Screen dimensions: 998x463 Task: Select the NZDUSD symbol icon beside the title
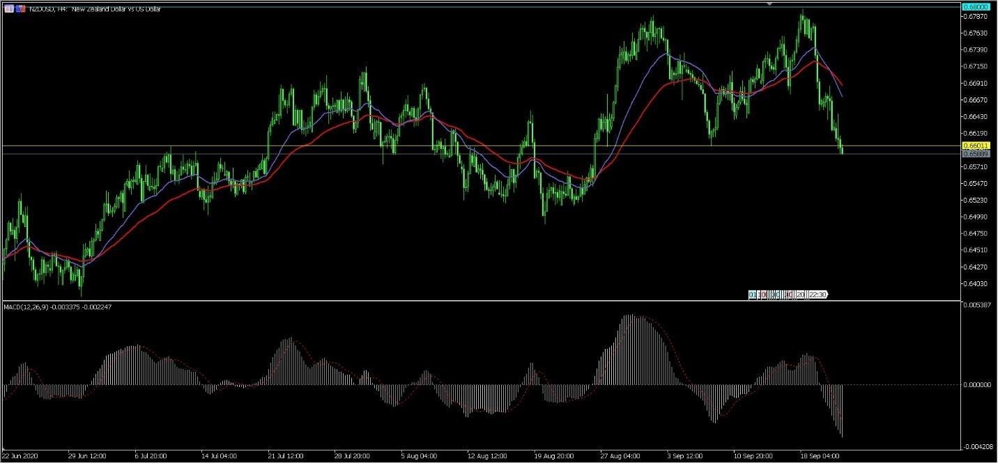[19, 8]
